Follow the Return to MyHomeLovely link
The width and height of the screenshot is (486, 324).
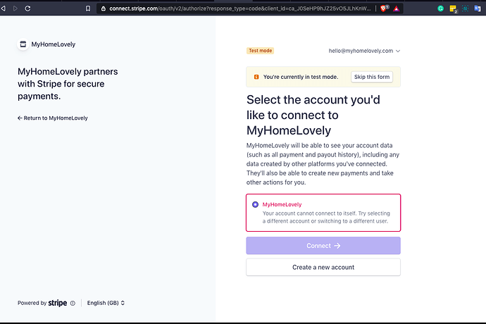pyautogui.click(x=53, y=118)
